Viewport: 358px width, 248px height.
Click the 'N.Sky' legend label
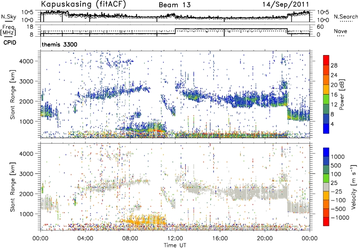(x=9, y=17)
